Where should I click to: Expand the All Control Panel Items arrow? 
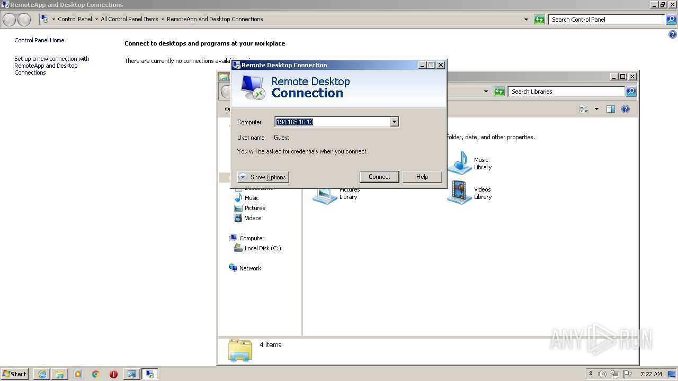click(163, 19)
